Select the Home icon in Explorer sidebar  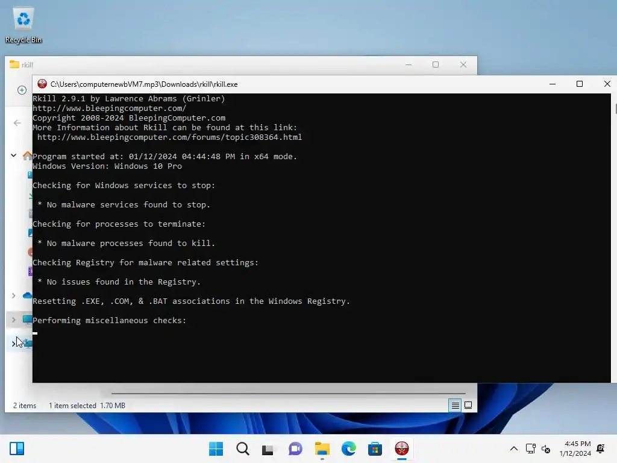click(27, 156)
